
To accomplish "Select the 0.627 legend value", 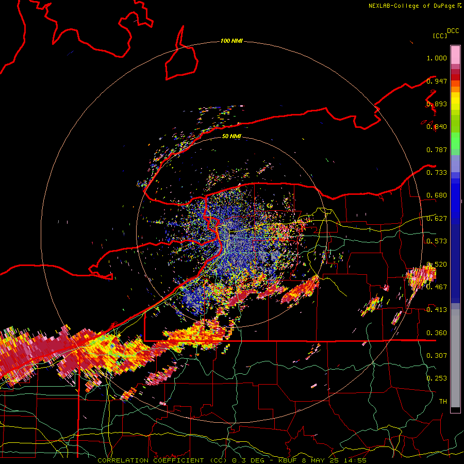I will pyautogui.click(x=437, y=219).
